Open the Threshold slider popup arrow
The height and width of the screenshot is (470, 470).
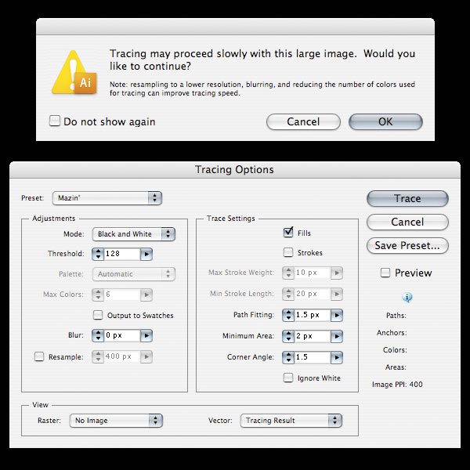(146, 254)
